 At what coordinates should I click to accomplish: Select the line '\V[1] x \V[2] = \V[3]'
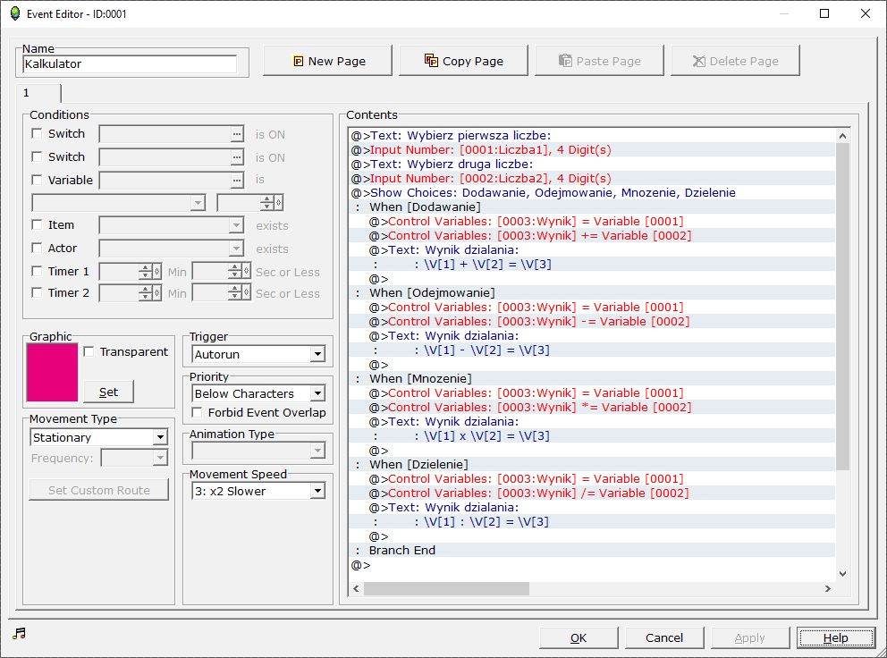(x=592, y=435)
